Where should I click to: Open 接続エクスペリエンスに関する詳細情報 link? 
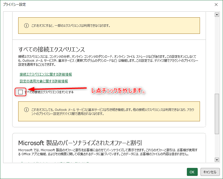[46, 74]
